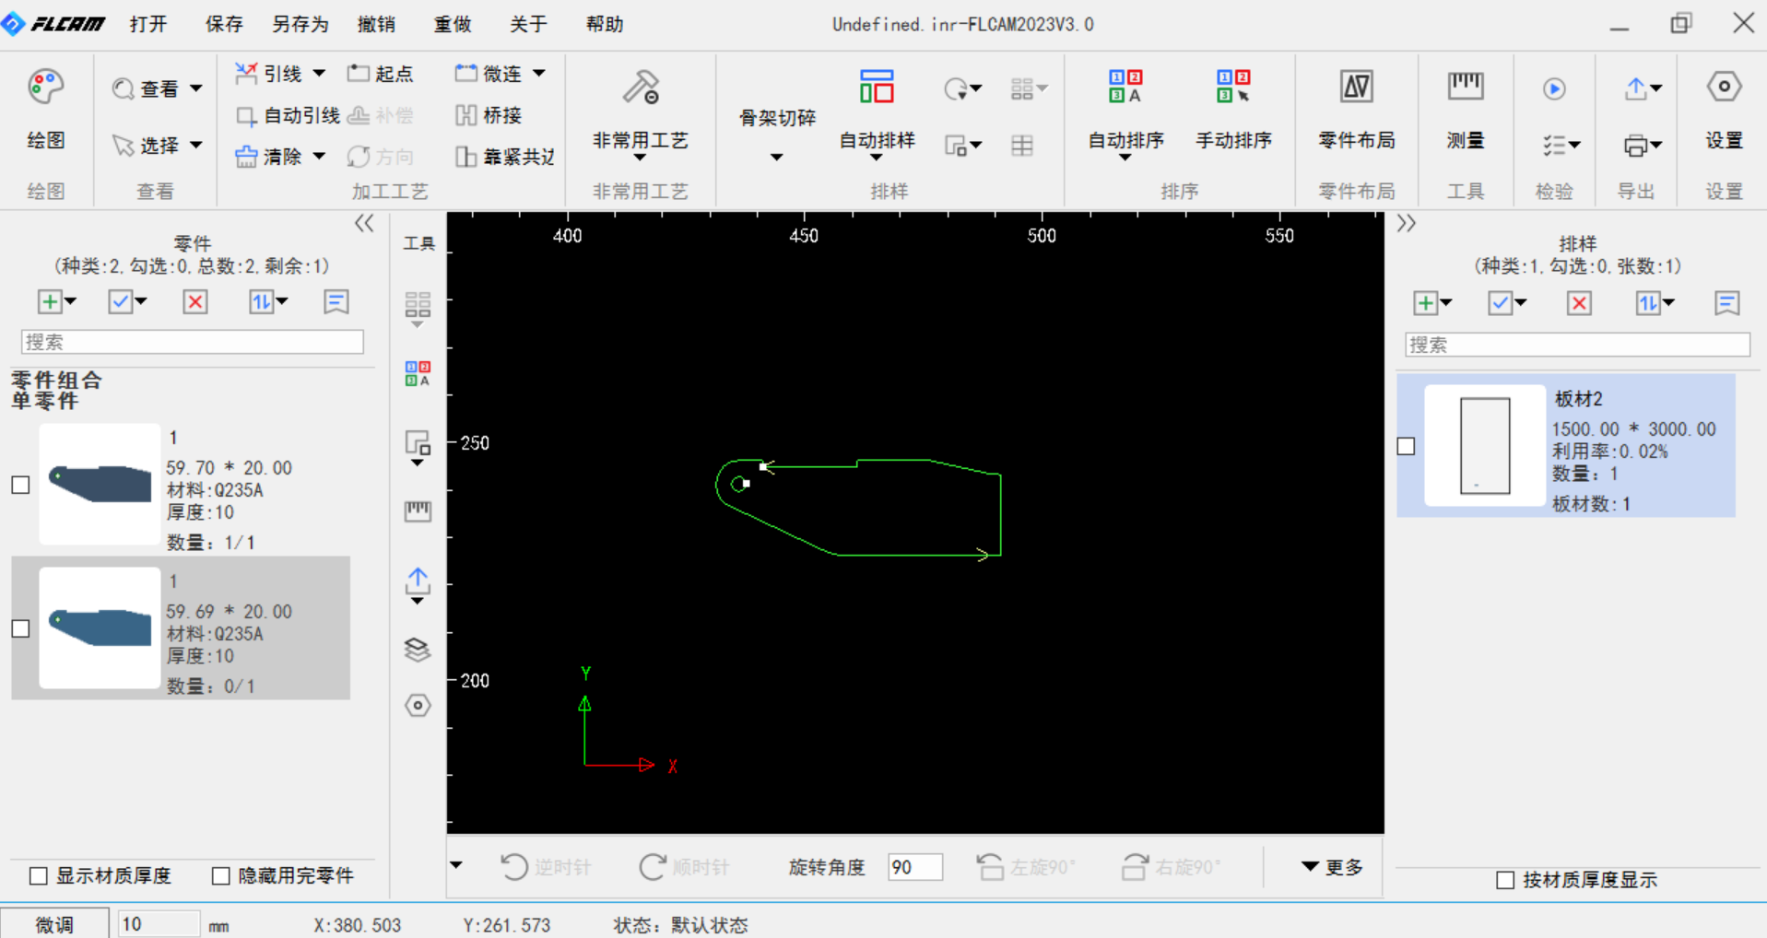The height and width of the screenshot is (938, 1767).
Task: Enable 按材质厚度显示 checkbox
Action: [x=1505, y=880]
